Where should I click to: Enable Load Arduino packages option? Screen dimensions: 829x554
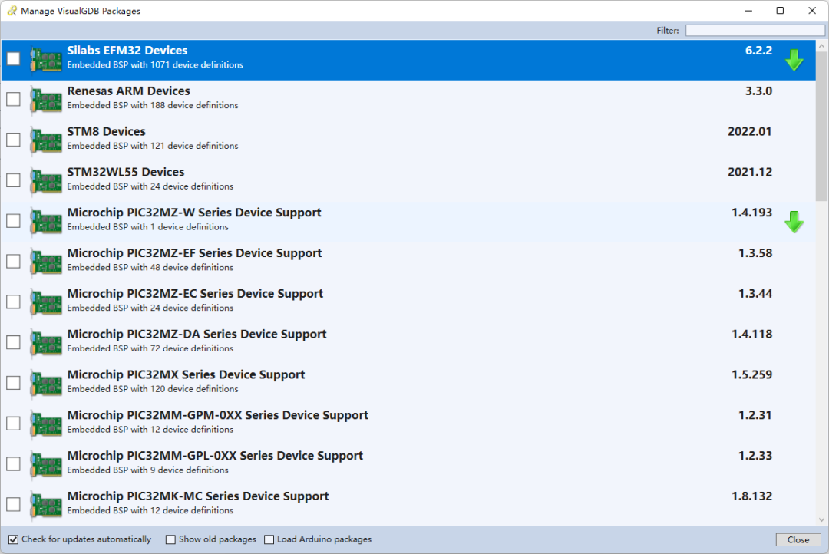269,539
